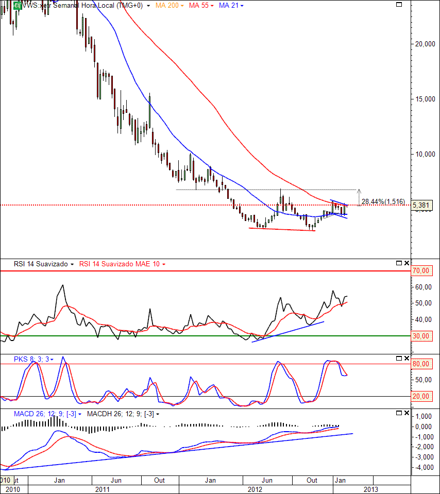440x494 pixels.
Task: Click the 70,00 RSI overbought level label
Action: [x=421, y=270]
